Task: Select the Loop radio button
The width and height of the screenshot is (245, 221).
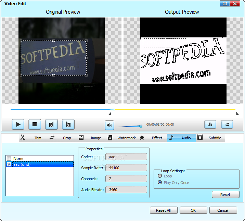Action: [x=160, y=176]
